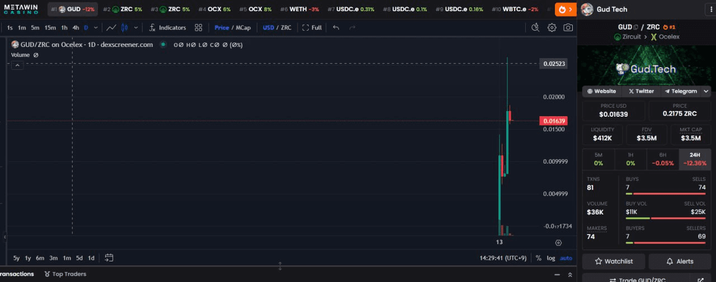Click the Ocelex DEX link
The width and height of the screenshot is (716, 282).
[665, 37]
